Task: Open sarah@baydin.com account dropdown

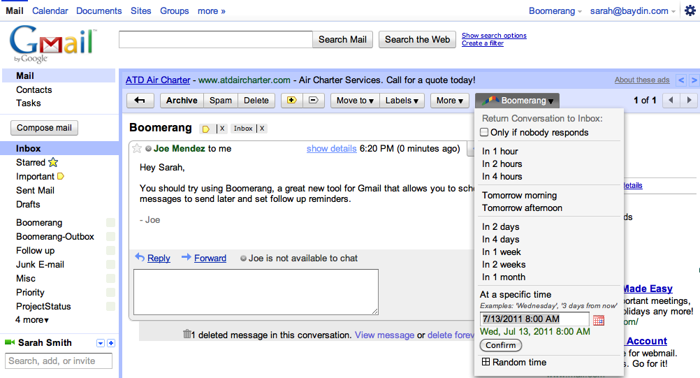Action: (x=633, y=10)
